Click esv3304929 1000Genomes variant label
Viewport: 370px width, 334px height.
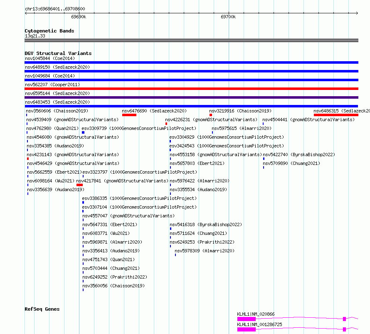pos(227,137)
